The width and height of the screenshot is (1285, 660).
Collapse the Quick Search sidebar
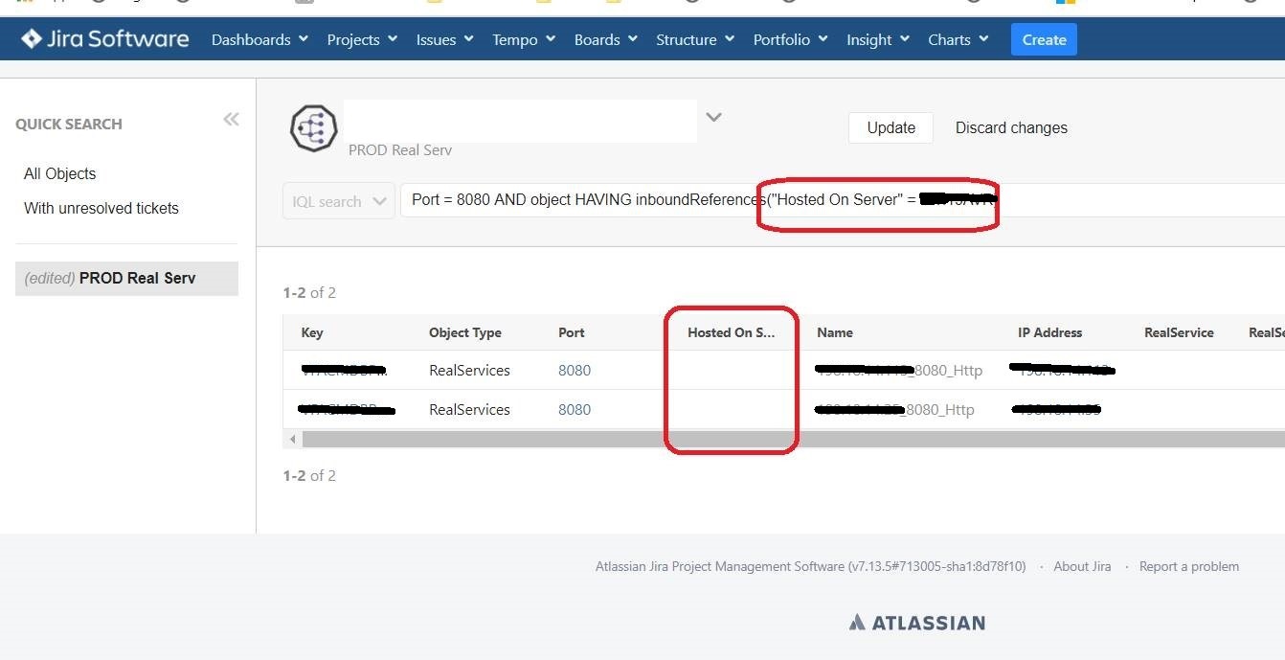tap(231, 119)
